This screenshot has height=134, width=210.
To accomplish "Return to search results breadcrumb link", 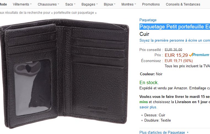I will tap(48, 13).
